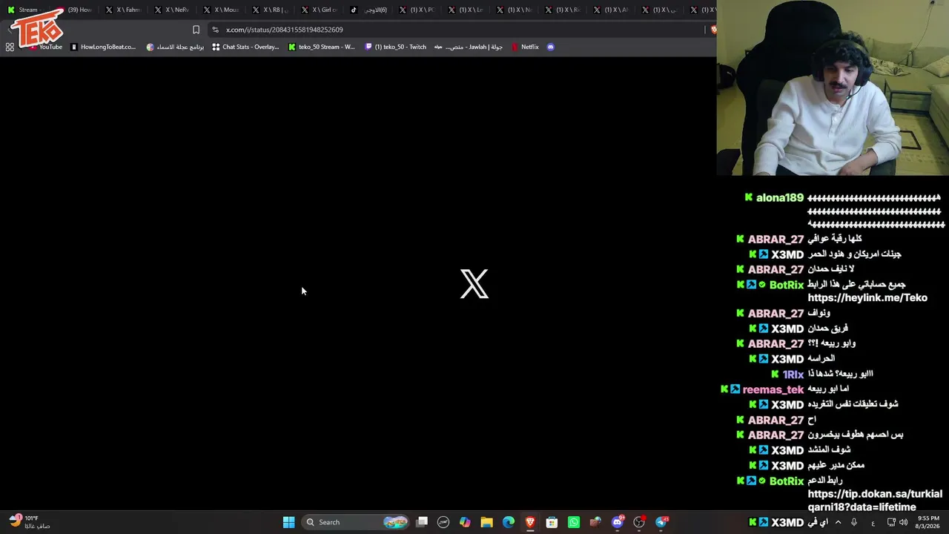Launch Copilot from the taskbar

[465, 522]
